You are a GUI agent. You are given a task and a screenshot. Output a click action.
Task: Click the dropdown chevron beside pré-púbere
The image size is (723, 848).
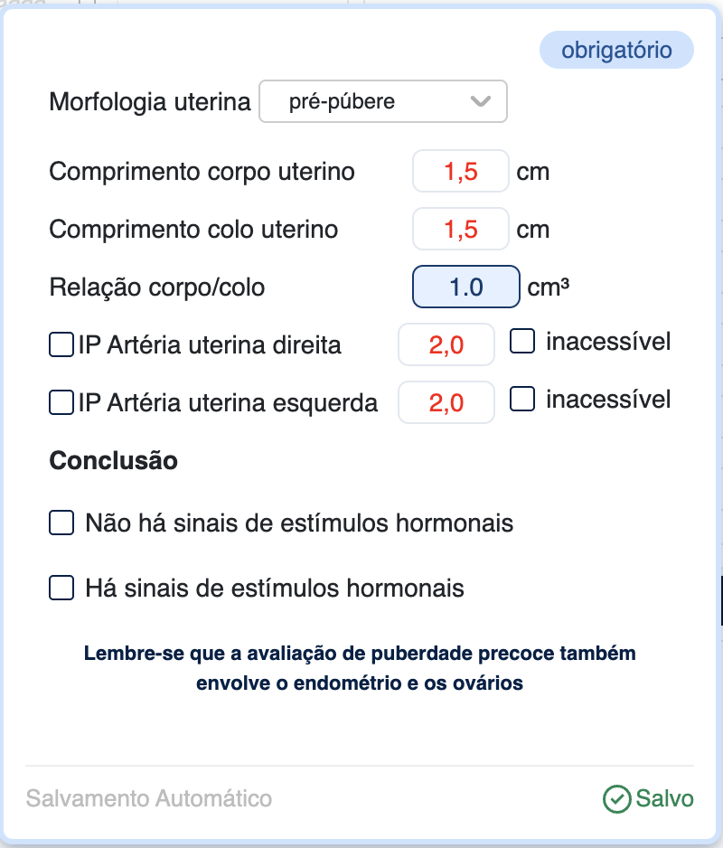(481, 101)
